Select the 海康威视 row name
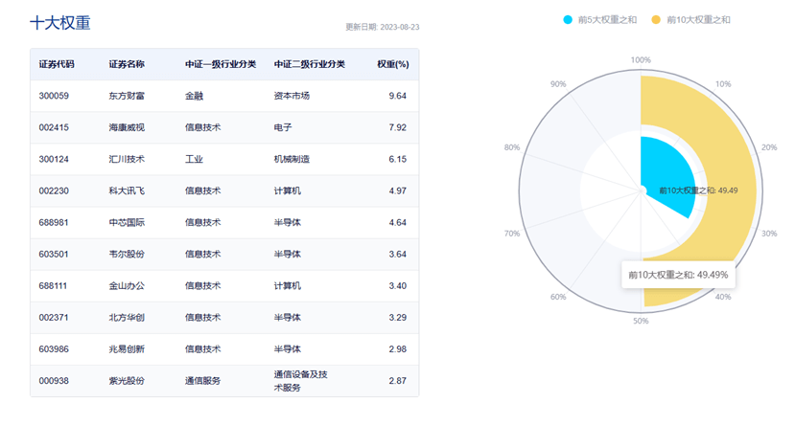This screenshot has width=795, height=425. coord(127,127)
